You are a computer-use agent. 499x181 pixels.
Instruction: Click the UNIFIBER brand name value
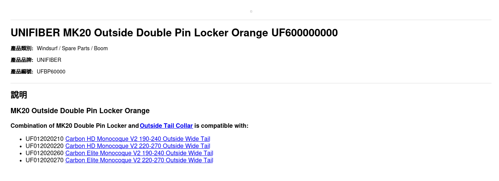[49, 60]
